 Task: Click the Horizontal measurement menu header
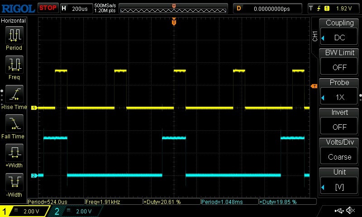click(x=13, y=21)
